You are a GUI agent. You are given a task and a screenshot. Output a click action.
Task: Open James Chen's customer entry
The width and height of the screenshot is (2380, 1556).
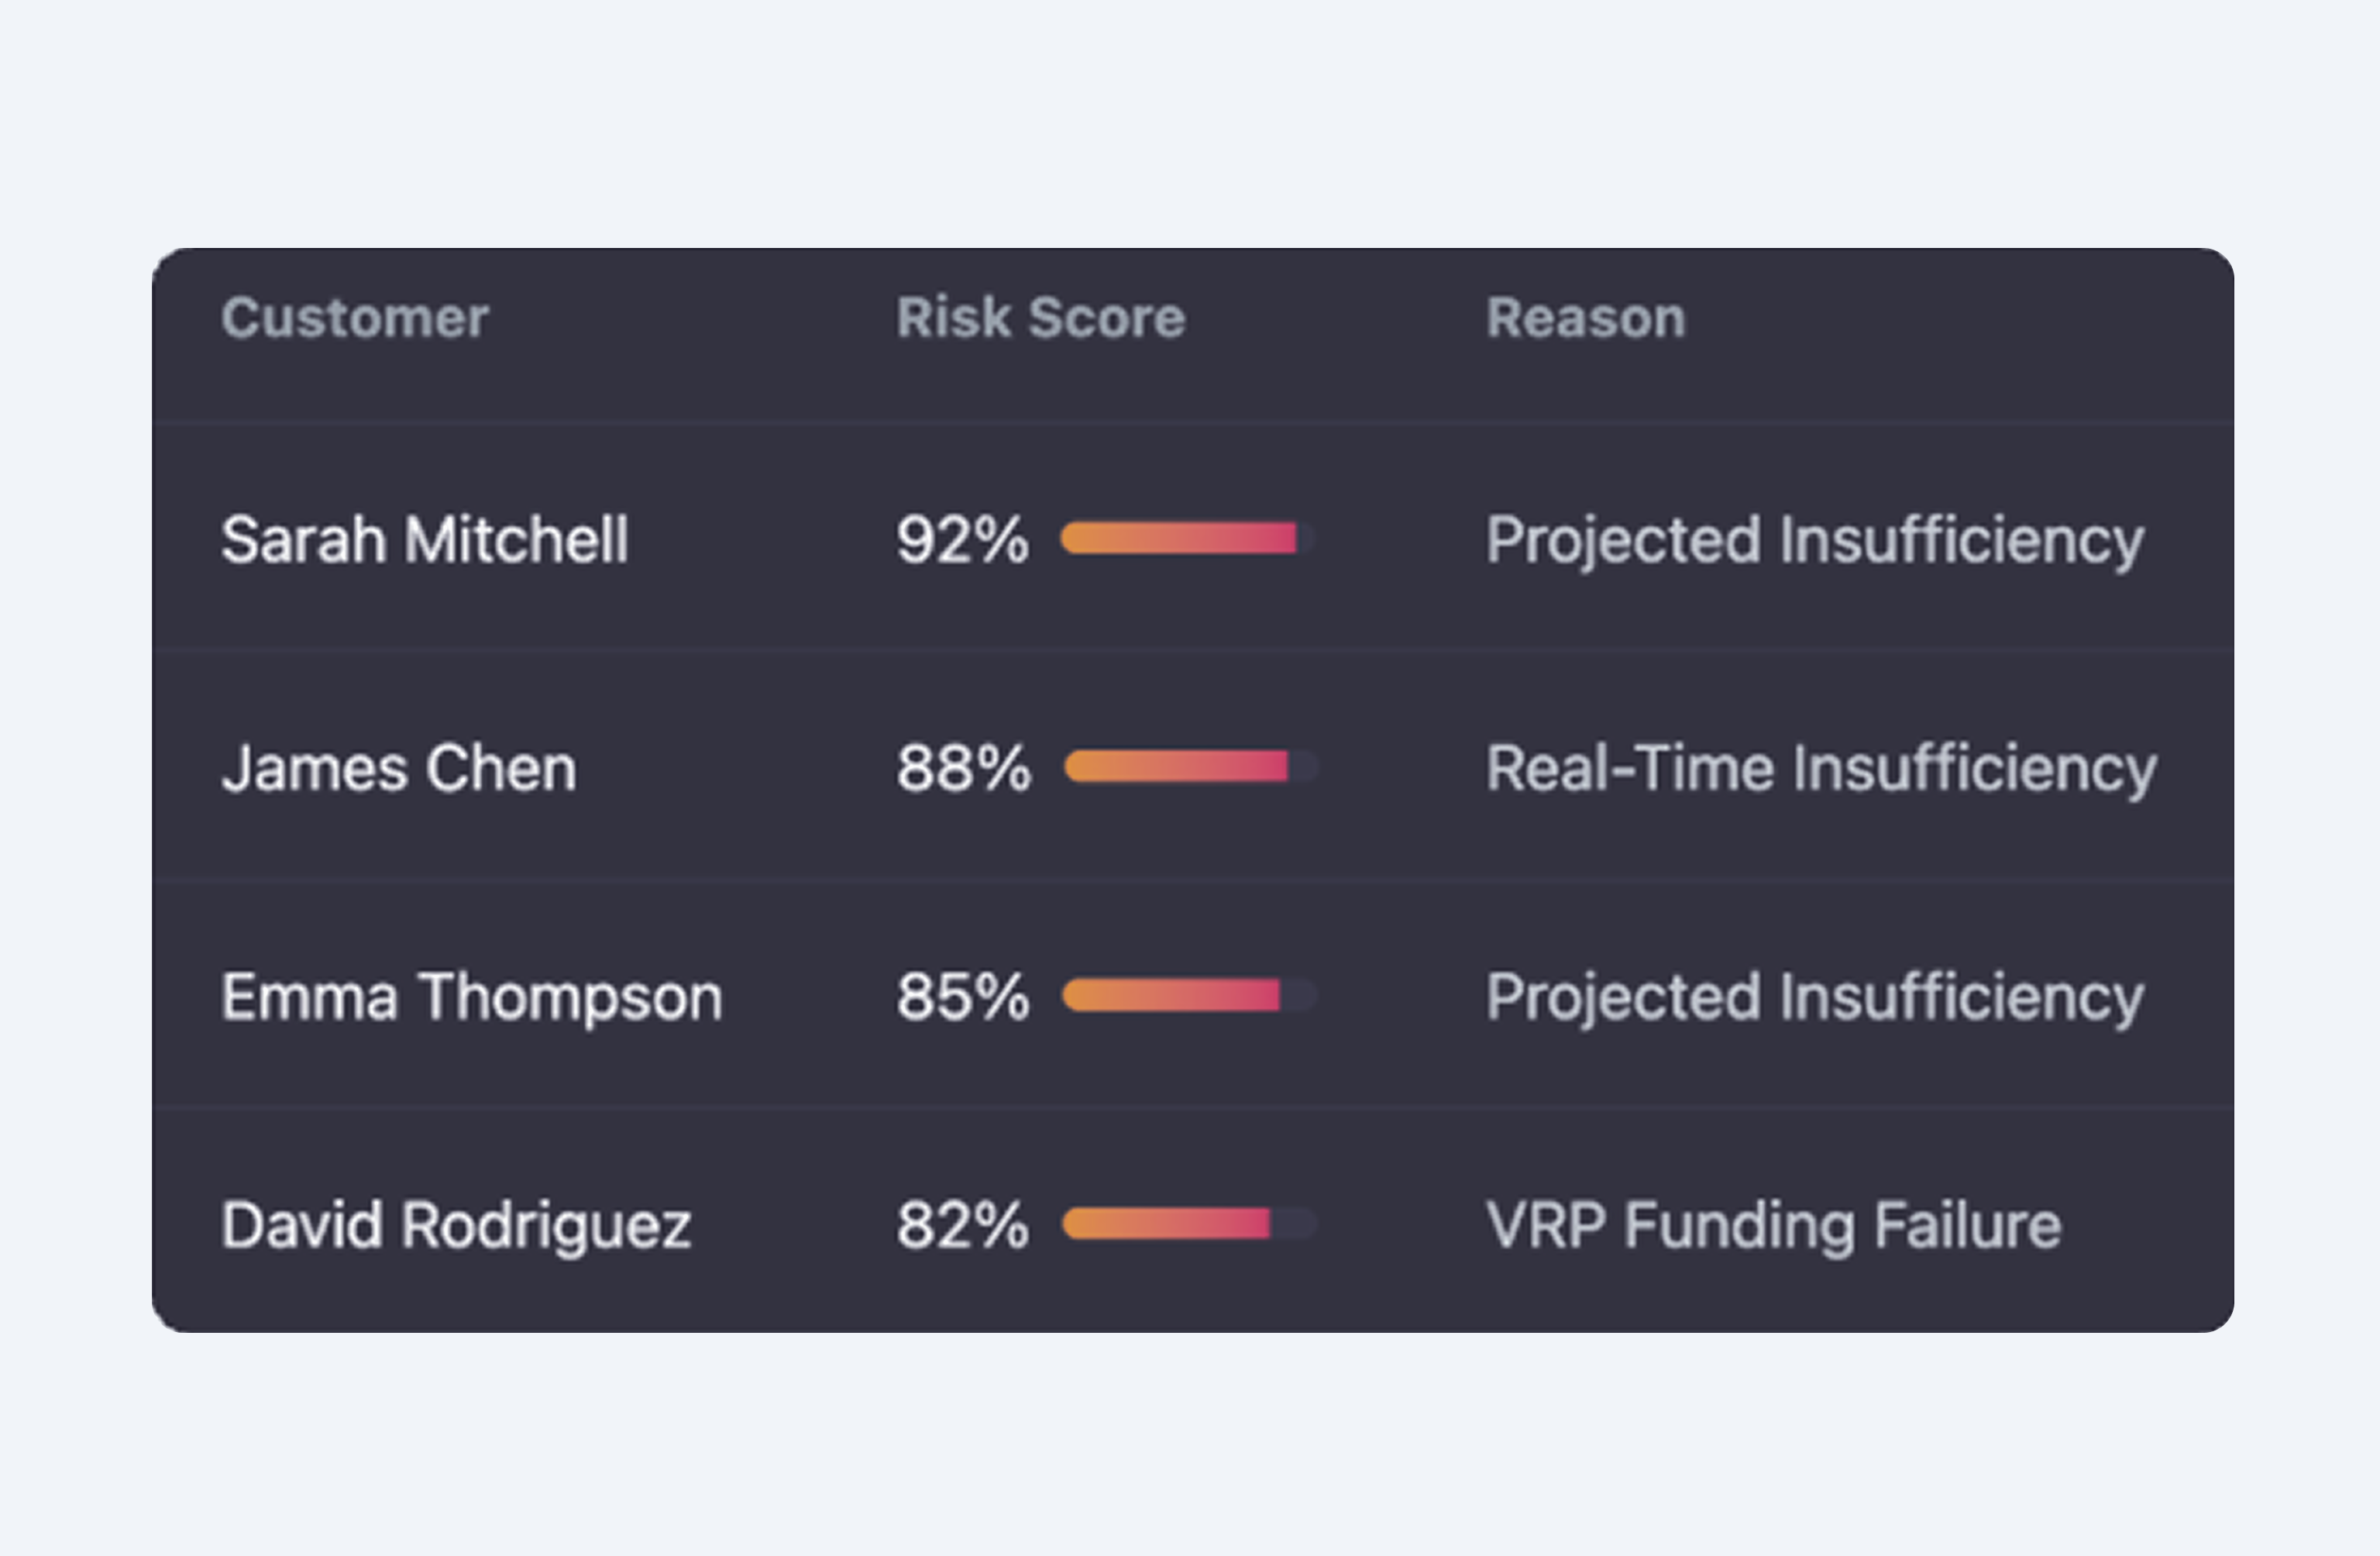pyautogui.click(x=399, y=767)
